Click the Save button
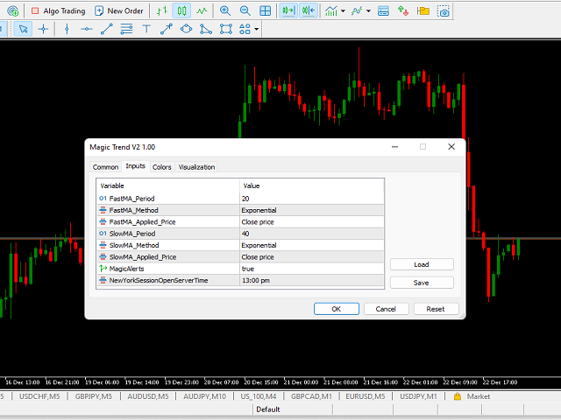Screen dimensions: 561x420 coord(422,283)
